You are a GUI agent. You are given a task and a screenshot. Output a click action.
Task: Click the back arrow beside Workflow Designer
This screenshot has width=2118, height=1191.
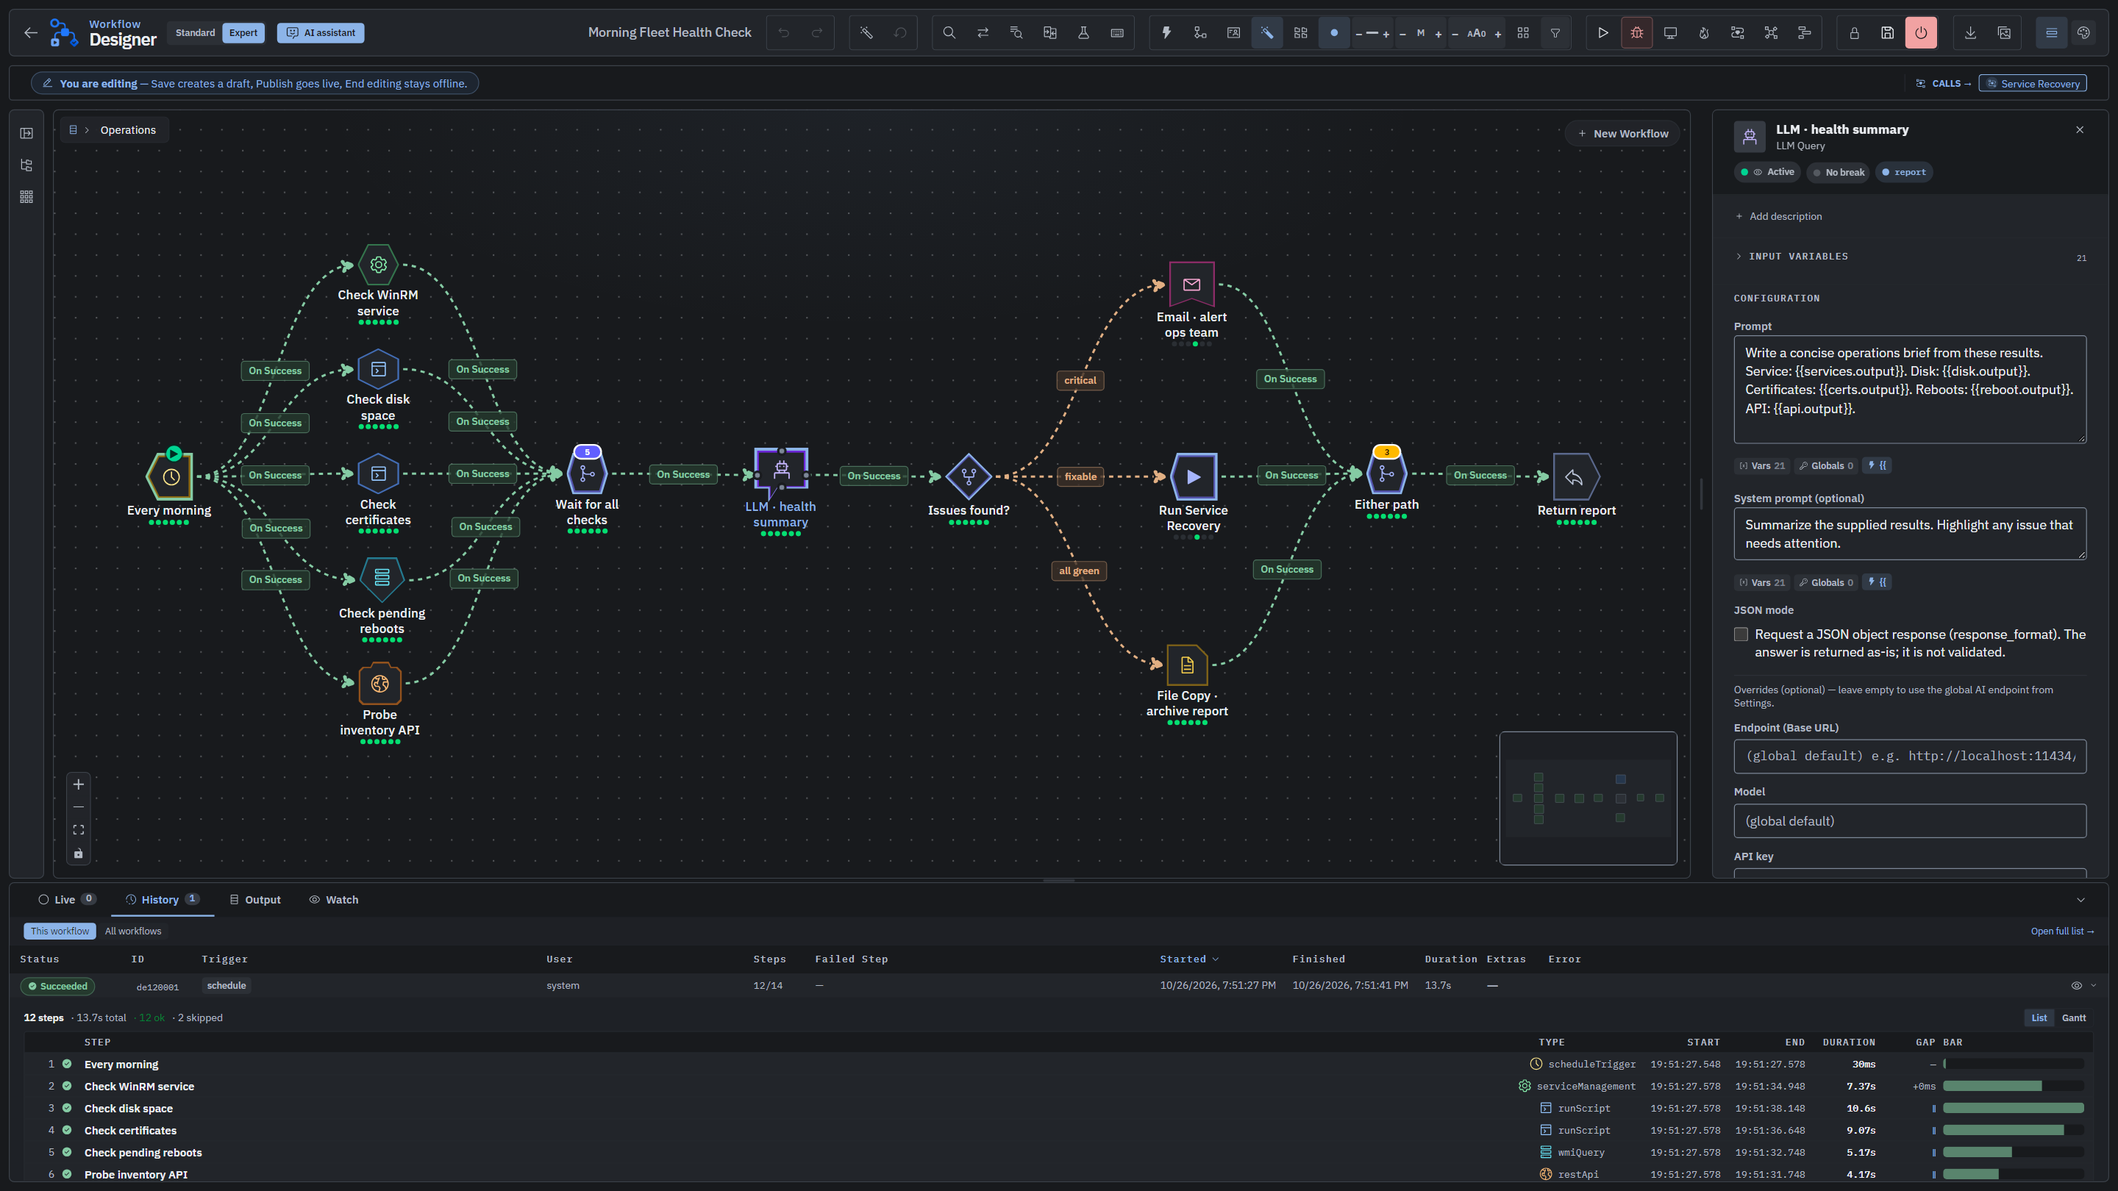pyautogui.click(x=30, y=33)
